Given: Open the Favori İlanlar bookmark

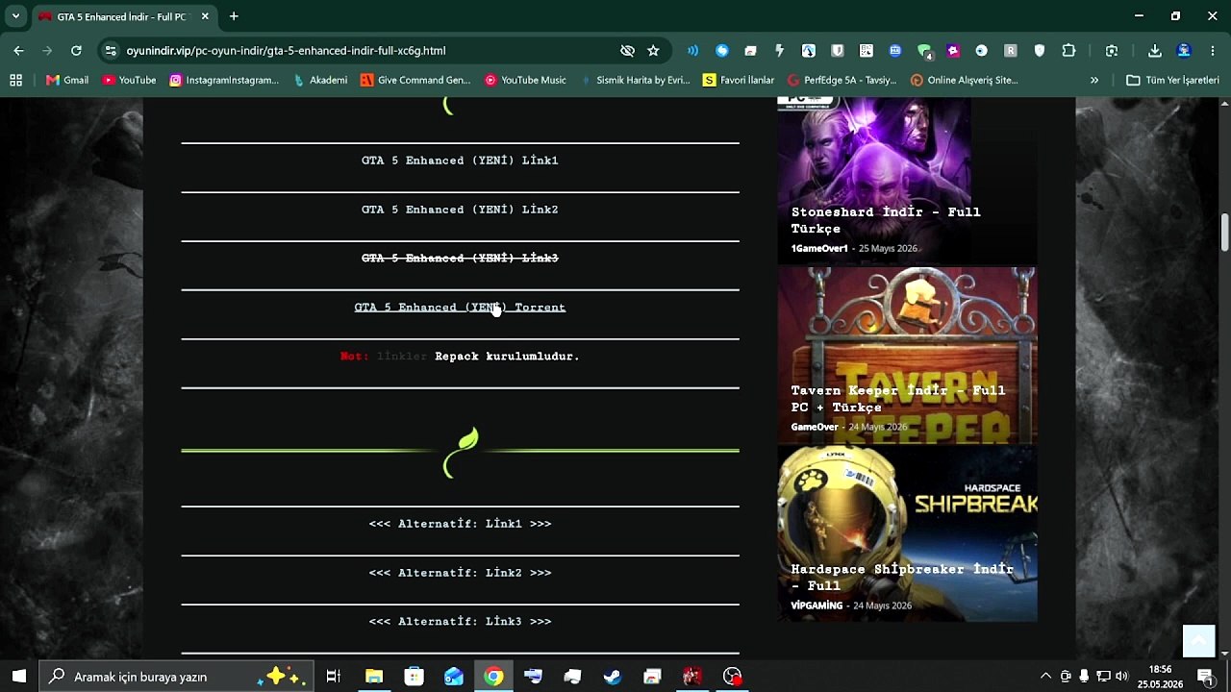Looking at the screenshot, I should pos(739,81).
